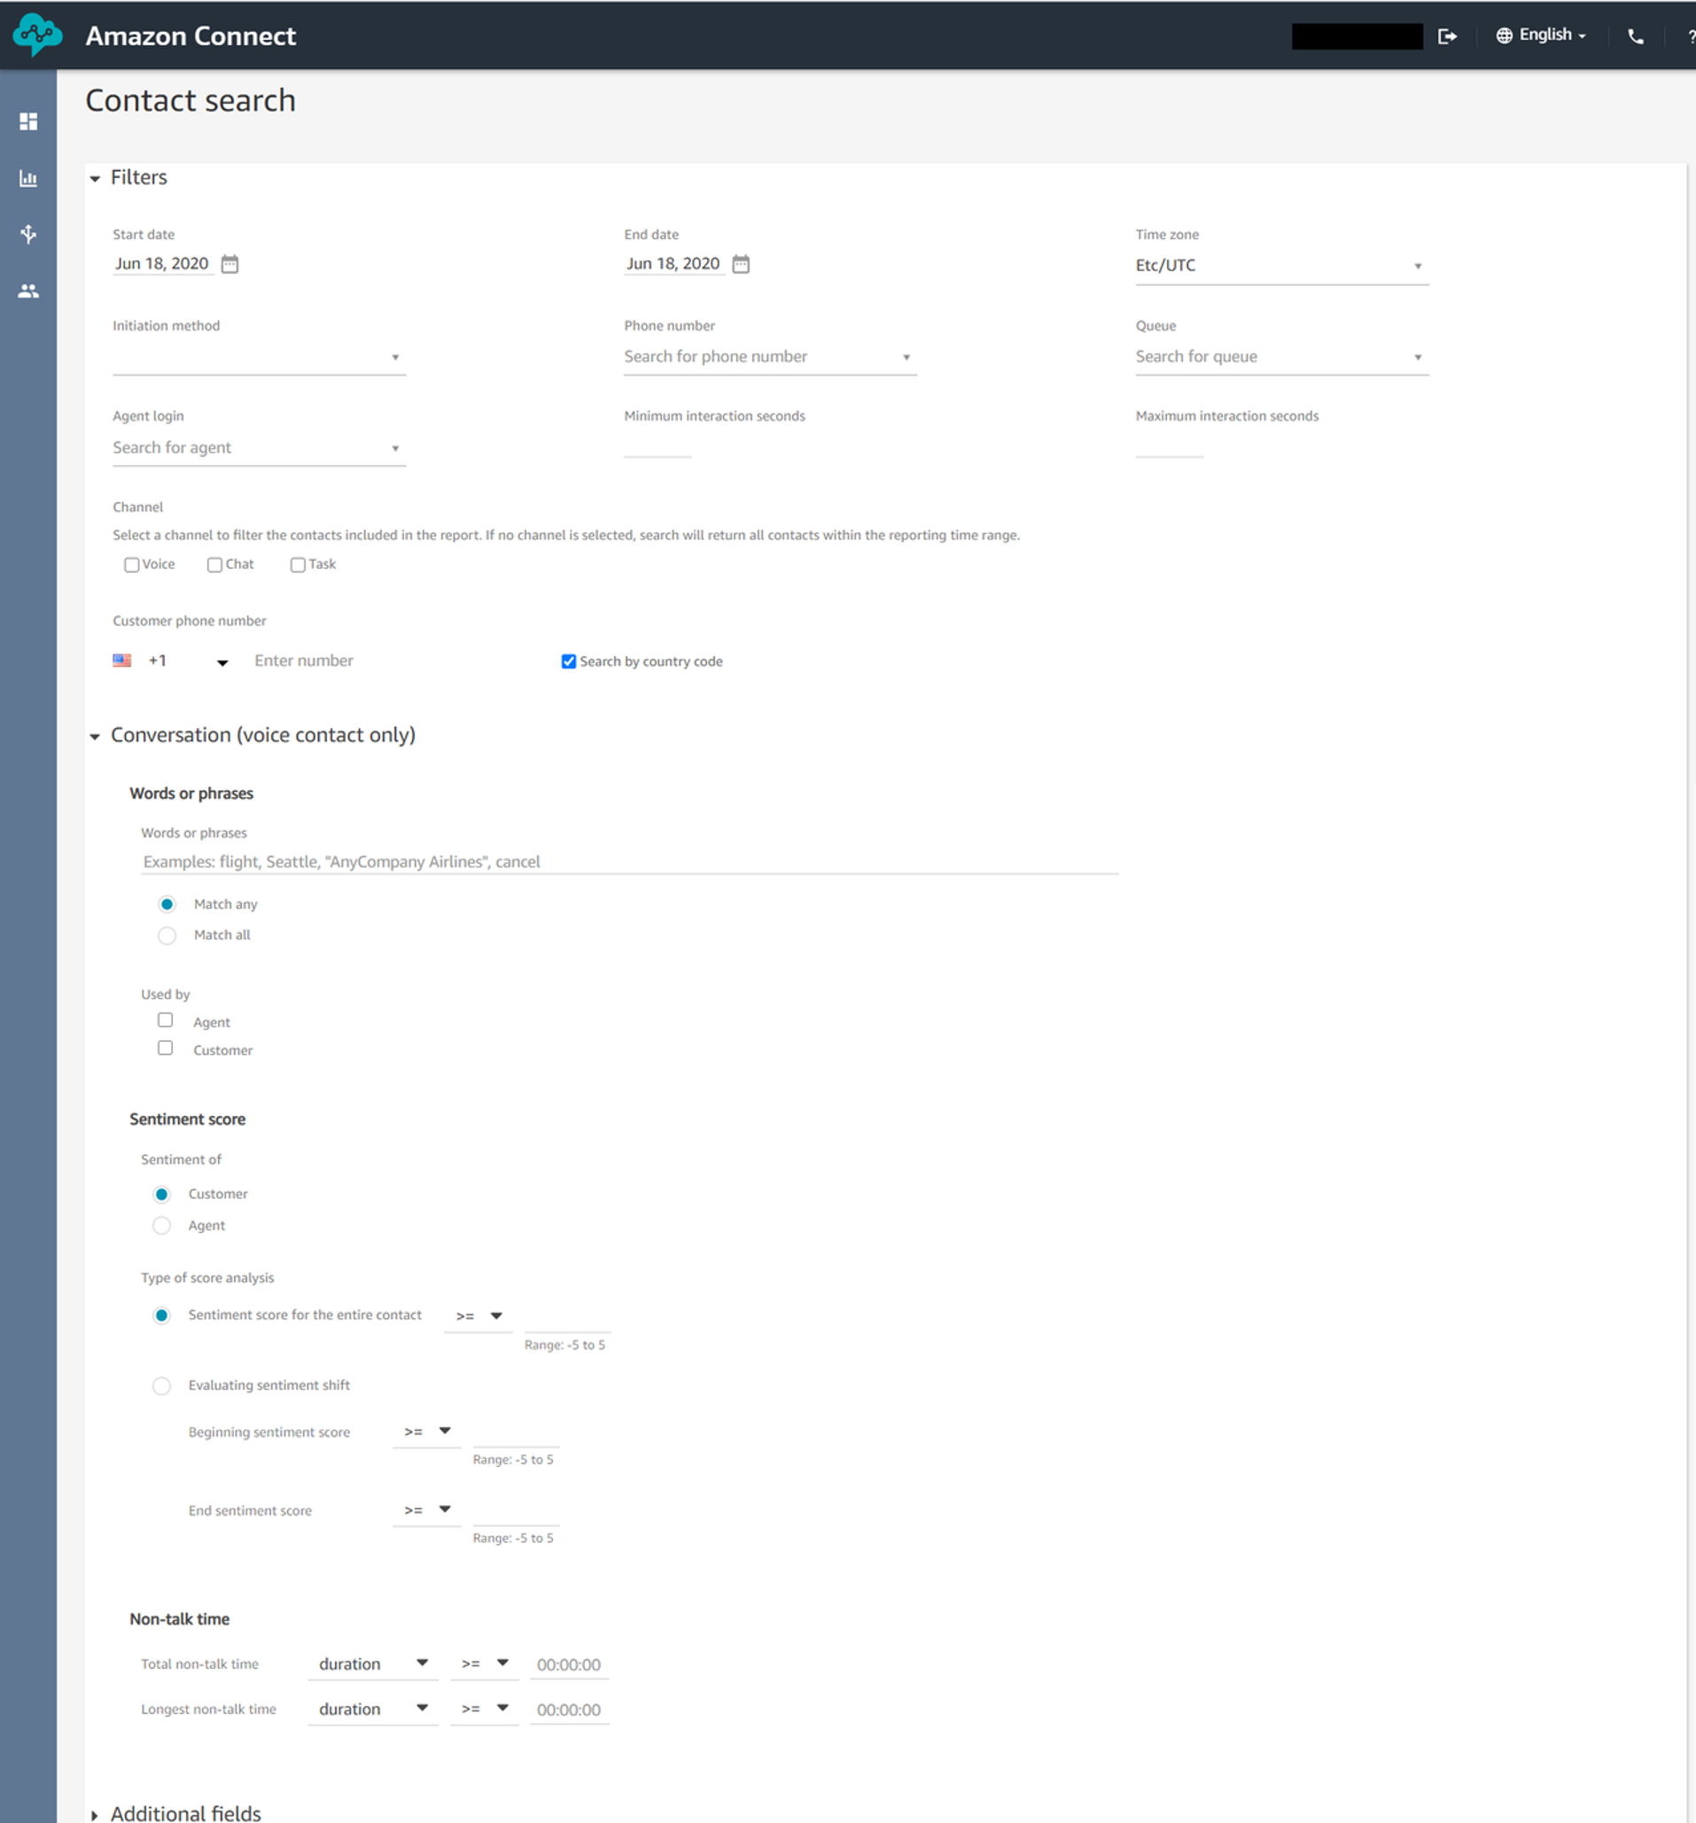Open the Search for phone number dropdown

click(x=769, y=357)
